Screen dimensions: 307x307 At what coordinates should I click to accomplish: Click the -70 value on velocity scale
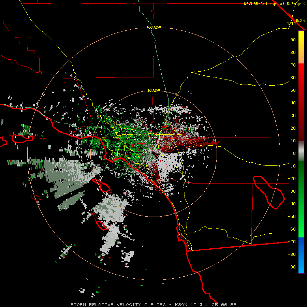tap(292, 242)
